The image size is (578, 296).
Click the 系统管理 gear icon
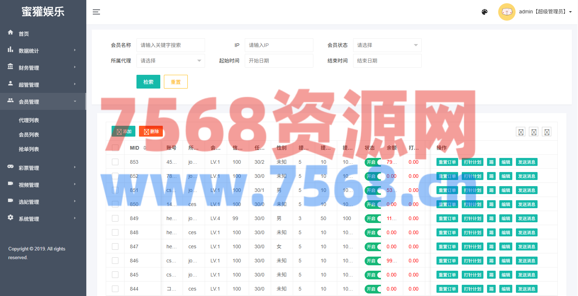point(10,218)
